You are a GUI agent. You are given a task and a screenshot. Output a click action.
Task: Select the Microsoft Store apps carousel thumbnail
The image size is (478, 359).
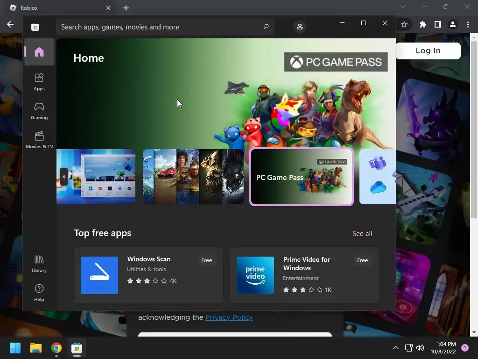[x=96, y=176]
